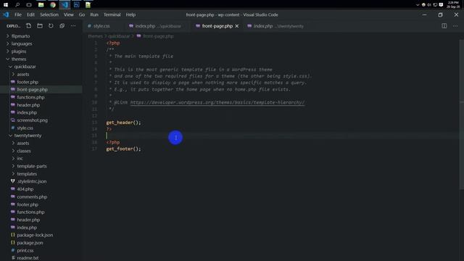Click the New Folder icon in Explorer

pyautogui.click(x=40, y=26)
